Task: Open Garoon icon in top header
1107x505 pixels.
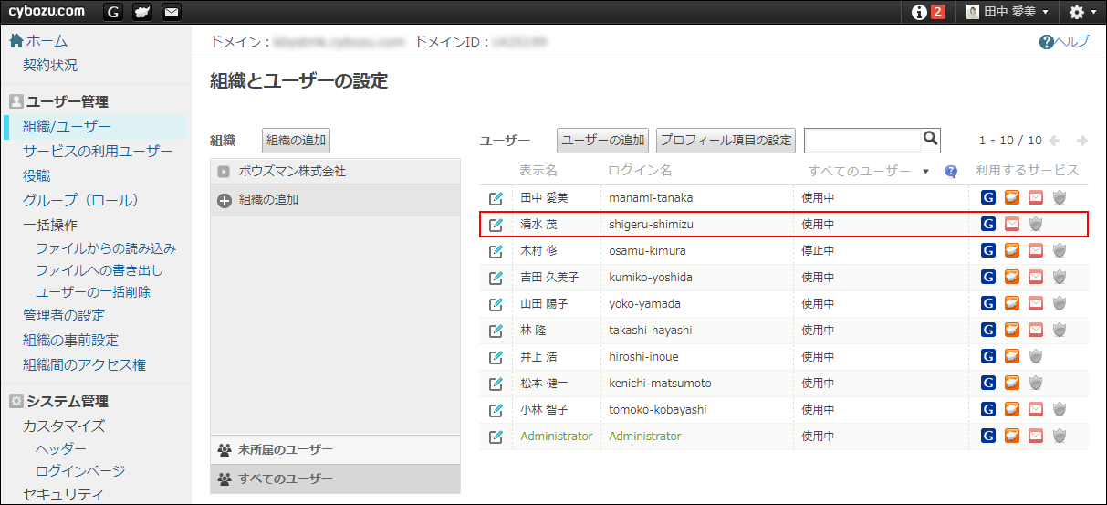Action: (x=113, y=12)
